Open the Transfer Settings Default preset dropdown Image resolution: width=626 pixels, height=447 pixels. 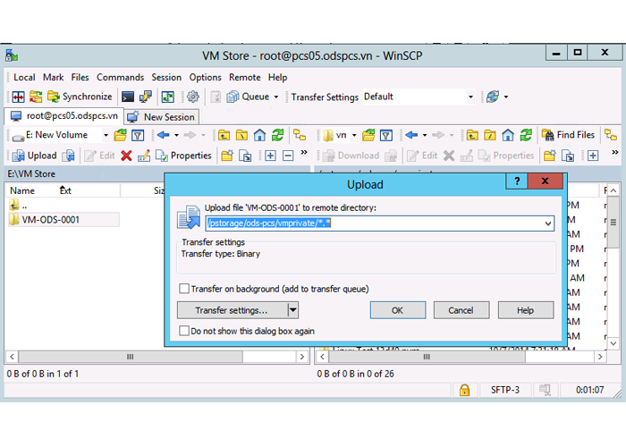coord(470,97)
